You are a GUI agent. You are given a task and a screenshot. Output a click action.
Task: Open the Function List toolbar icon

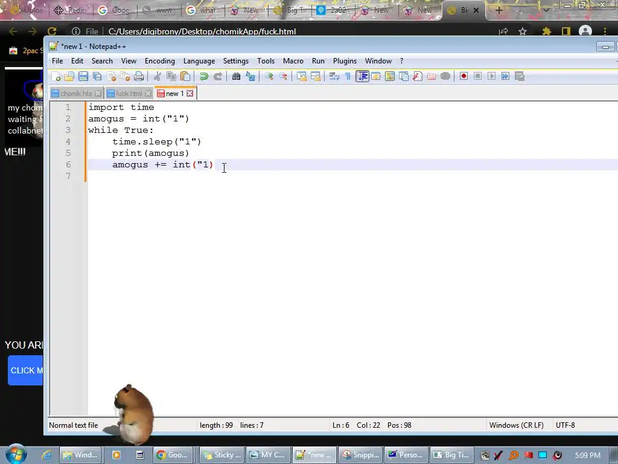click(418, 76)
